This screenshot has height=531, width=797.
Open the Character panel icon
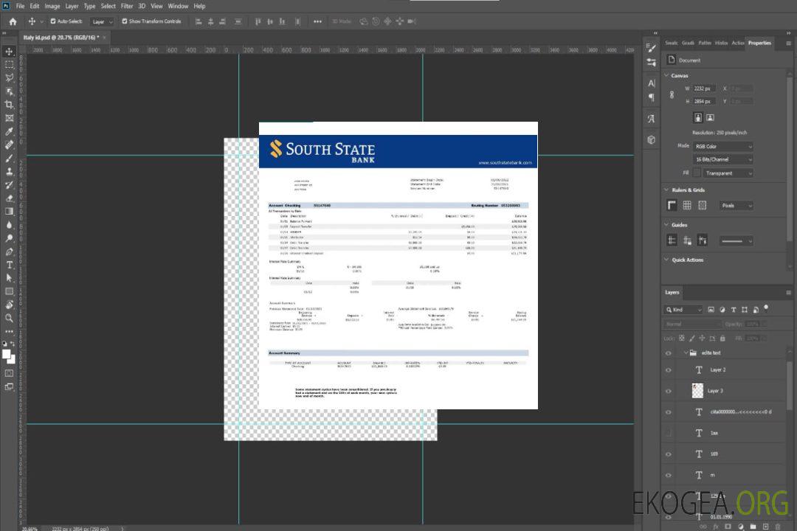point(652,83)
